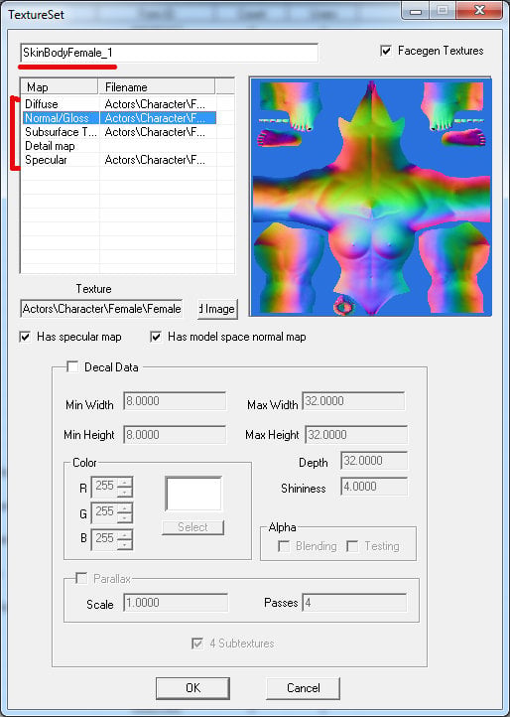510x717 pixels.
Task: Close the TextureSet dialog window
Action: tap(478, 10)
